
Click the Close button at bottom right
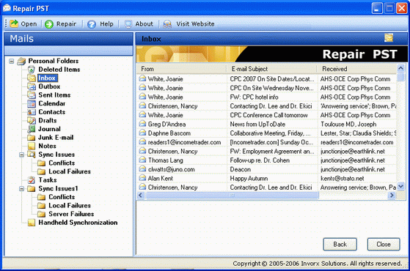[384, 245]
